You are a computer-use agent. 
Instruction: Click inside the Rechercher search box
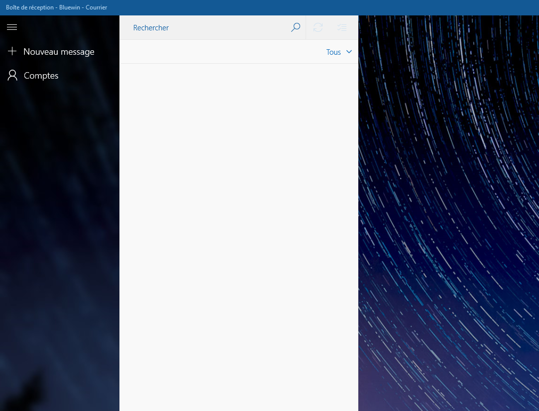(199, 27)
